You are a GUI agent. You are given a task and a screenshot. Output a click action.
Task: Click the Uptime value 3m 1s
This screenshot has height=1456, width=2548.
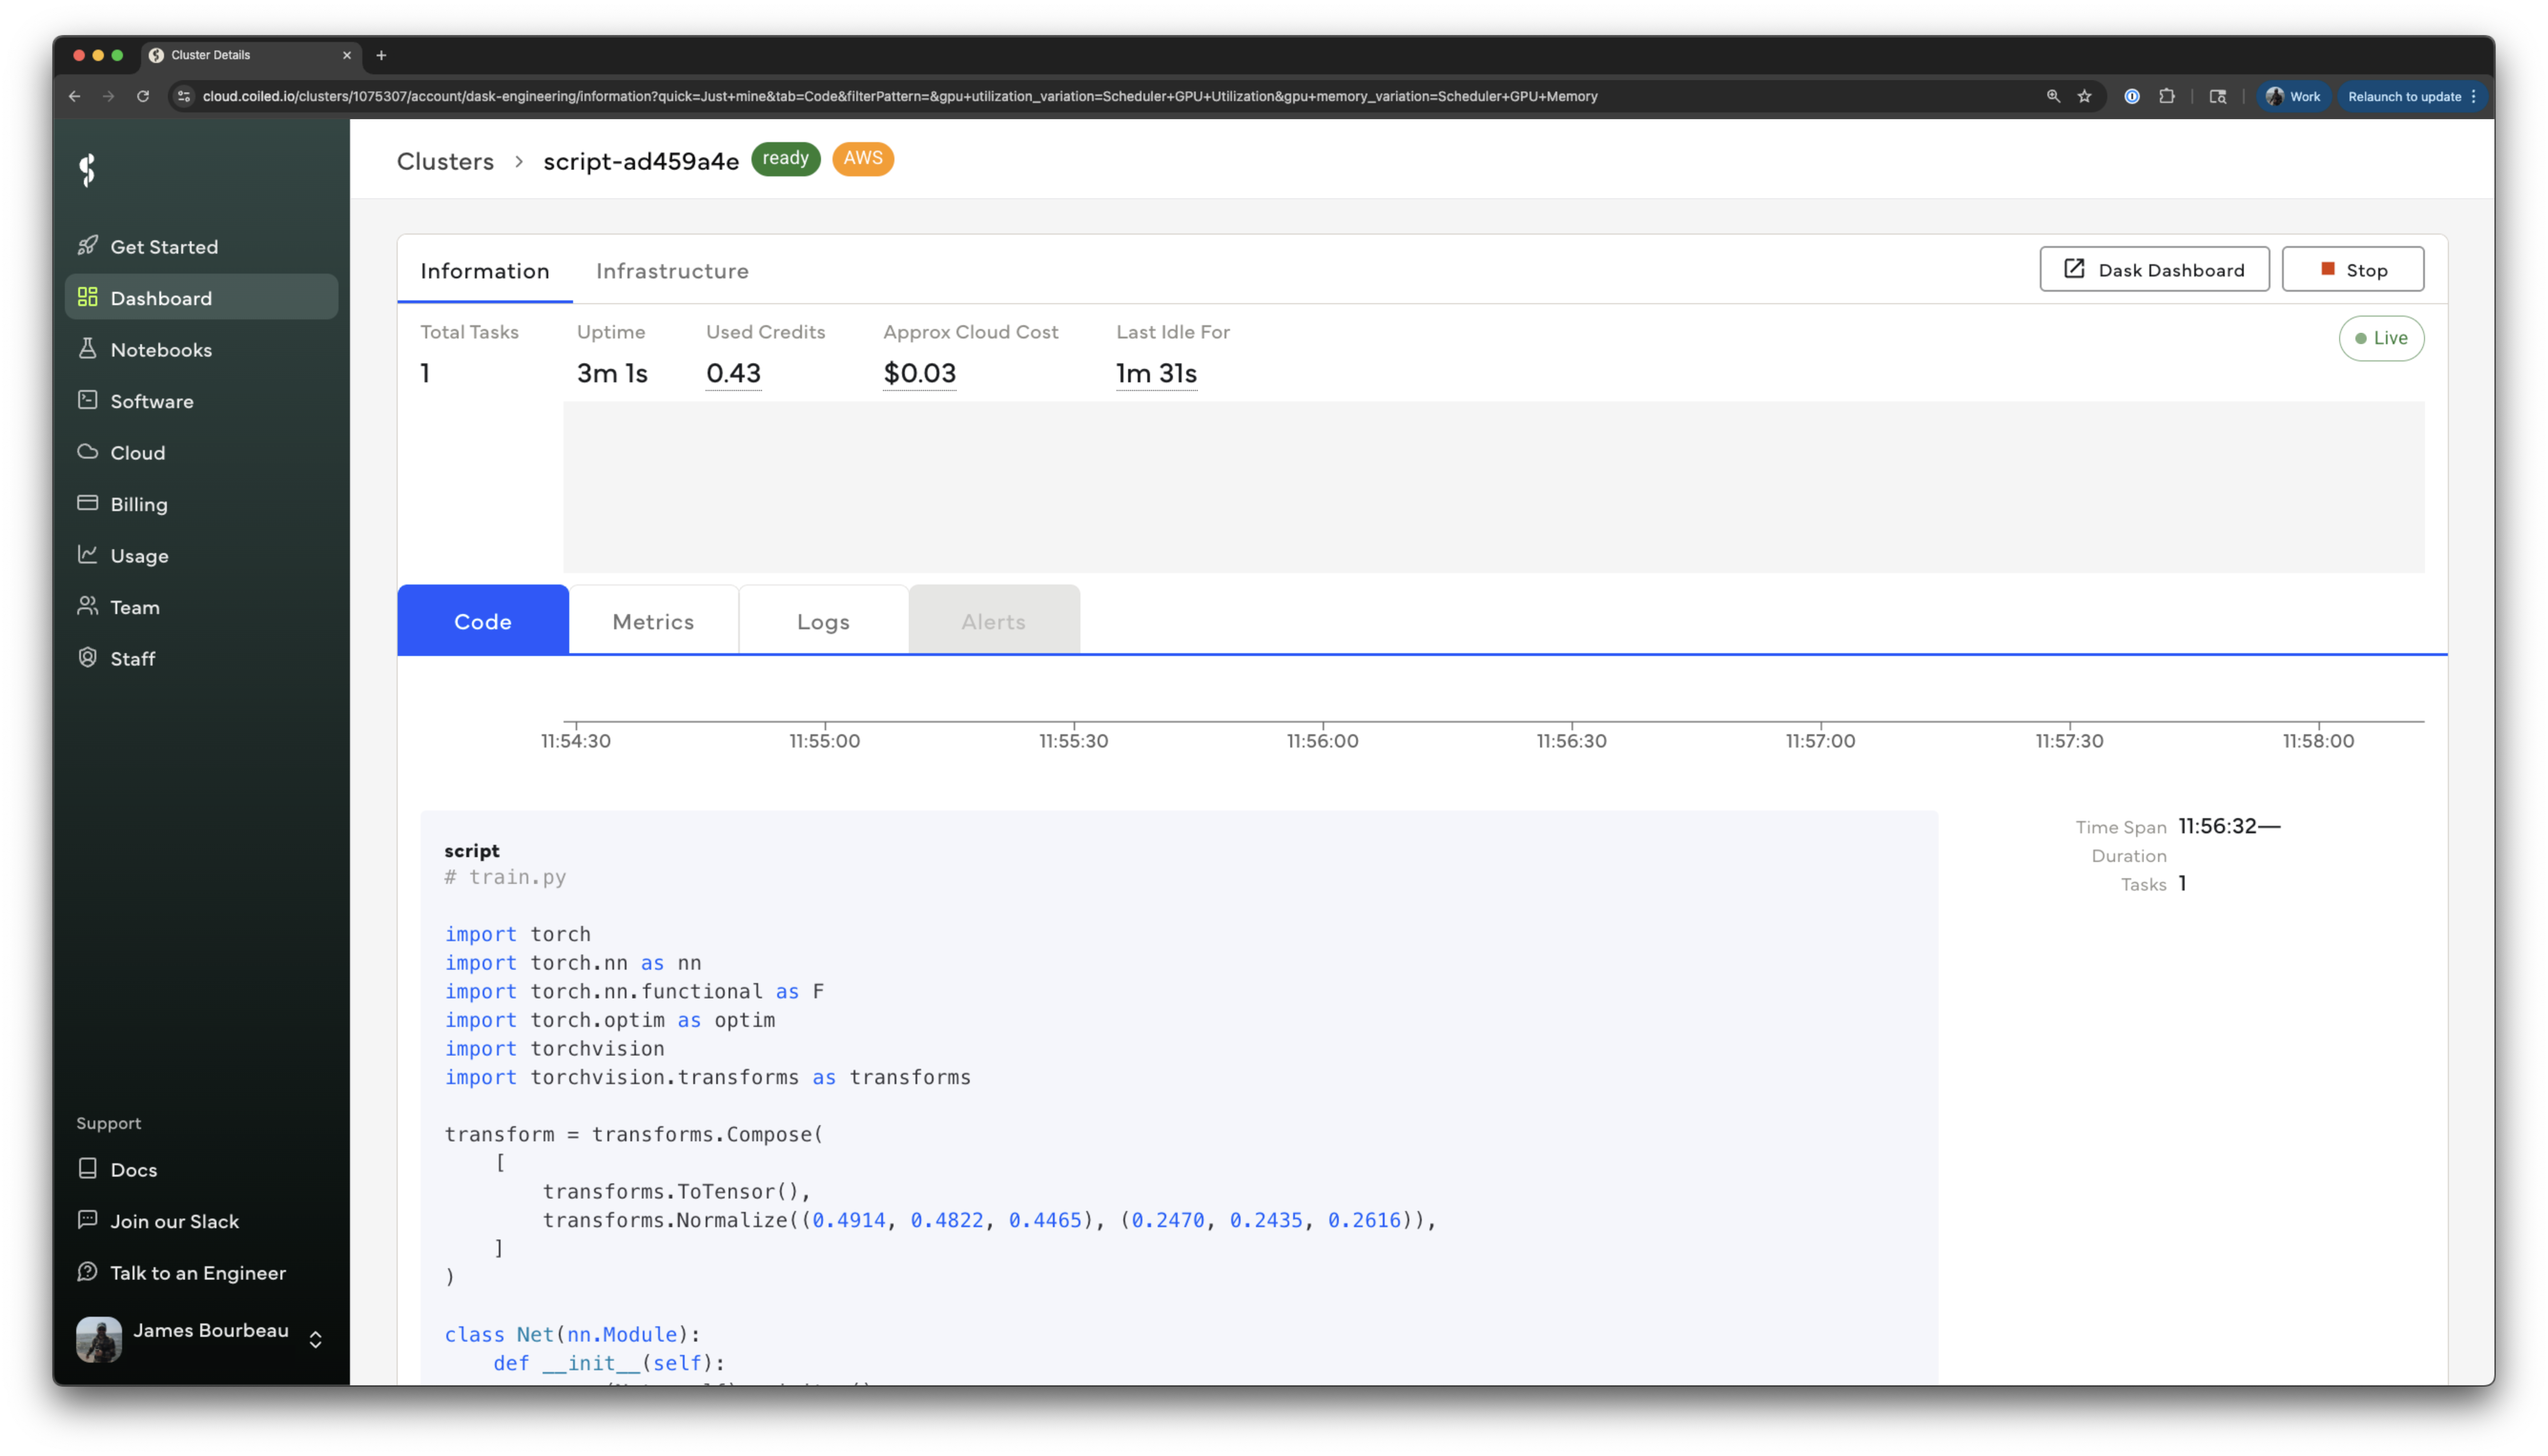612,373
